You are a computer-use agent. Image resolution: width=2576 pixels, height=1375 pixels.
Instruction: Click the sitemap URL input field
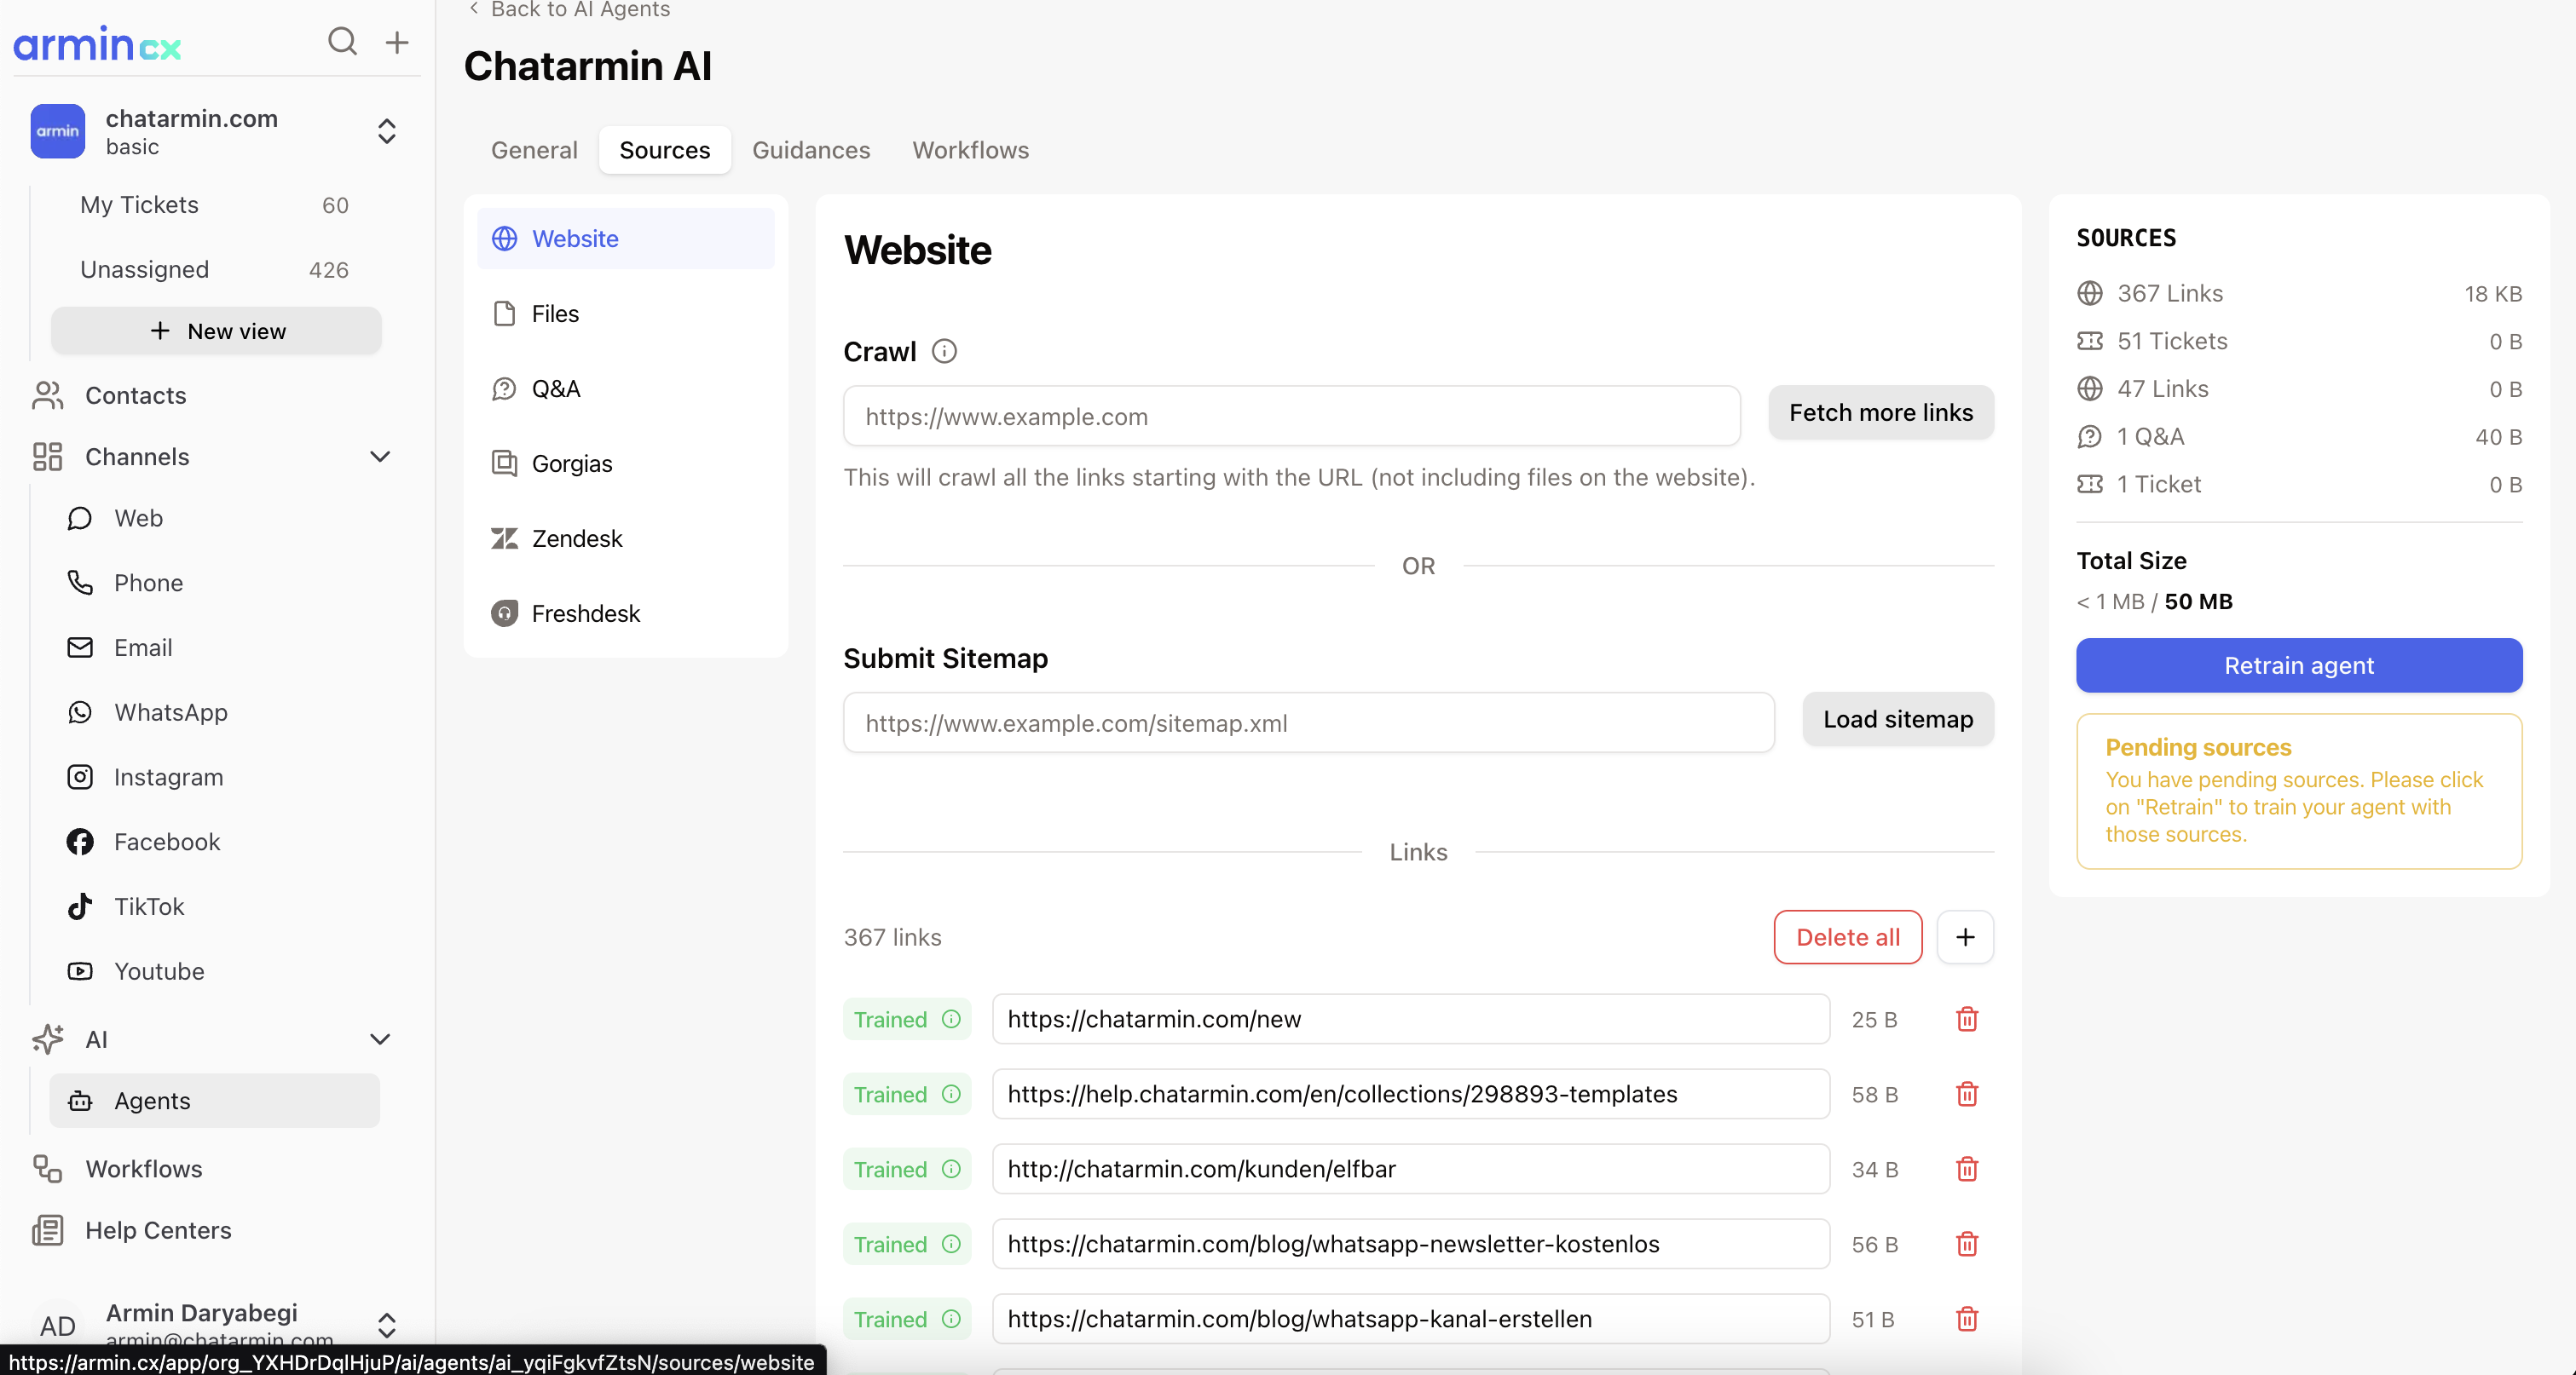[x=1308, y=722]
